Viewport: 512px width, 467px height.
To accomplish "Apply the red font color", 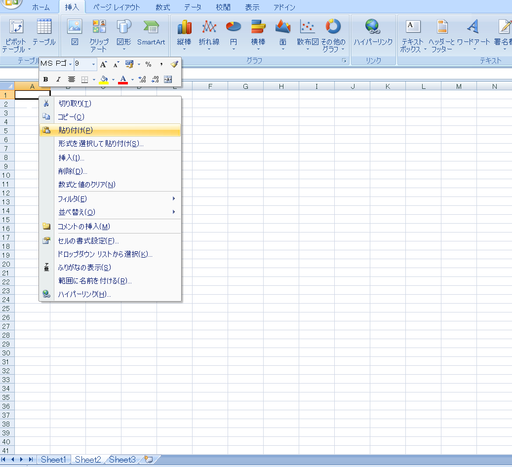I will (x=123, y=79).
